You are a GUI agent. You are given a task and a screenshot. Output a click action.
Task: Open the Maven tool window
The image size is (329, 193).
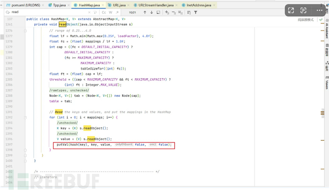tap(326, 85)
